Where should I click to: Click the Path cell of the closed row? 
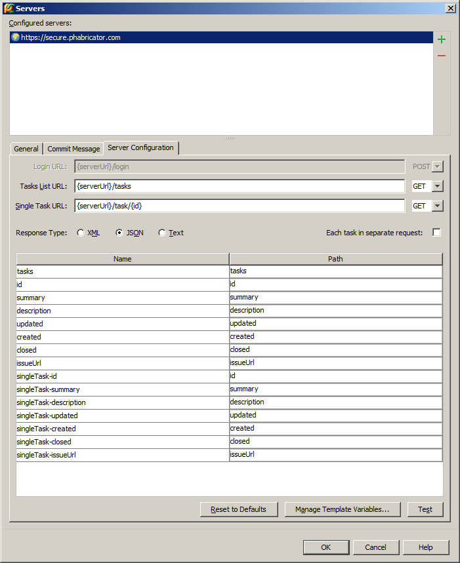(336, 350)
